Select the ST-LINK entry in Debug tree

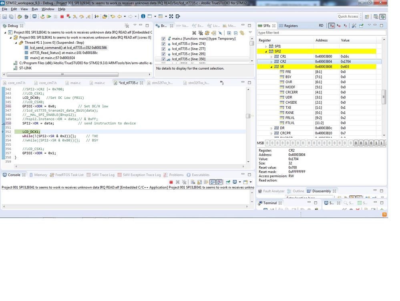(22, 68)
